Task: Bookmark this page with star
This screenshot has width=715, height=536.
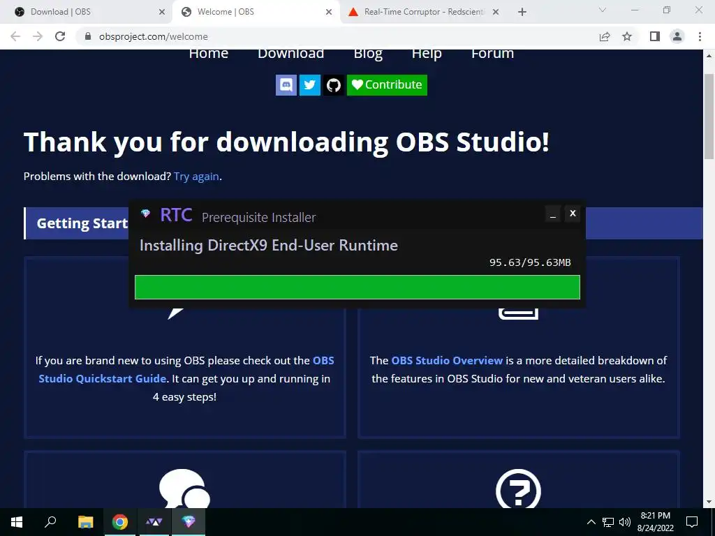Action: click(628, 36)
